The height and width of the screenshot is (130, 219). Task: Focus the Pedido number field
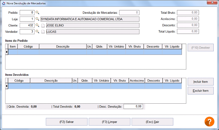(x=27, y=13)
